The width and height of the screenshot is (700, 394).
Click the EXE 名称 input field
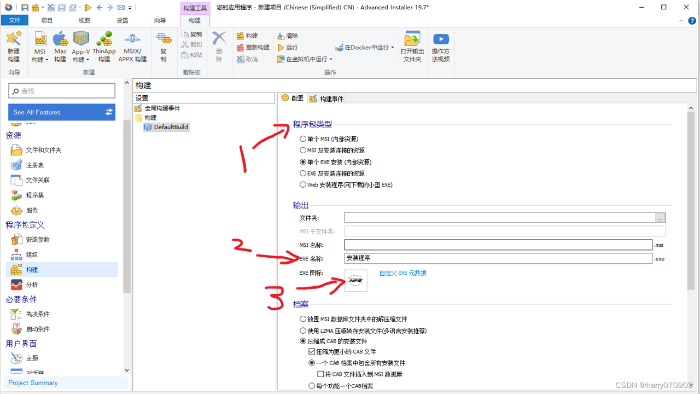[498, 258]
